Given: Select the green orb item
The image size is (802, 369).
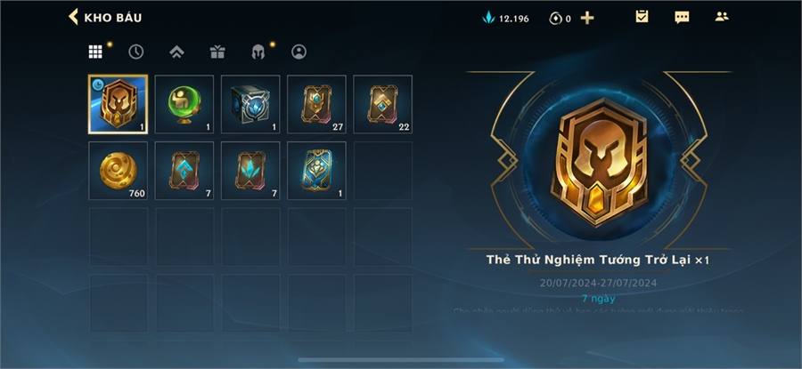Looking at the screenshot, I should [184, 105].
